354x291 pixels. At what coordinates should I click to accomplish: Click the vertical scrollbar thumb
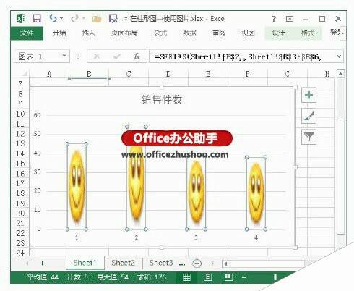coord(340,176)
